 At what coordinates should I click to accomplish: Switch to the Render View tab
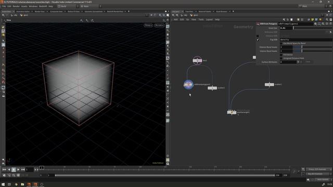40,11
